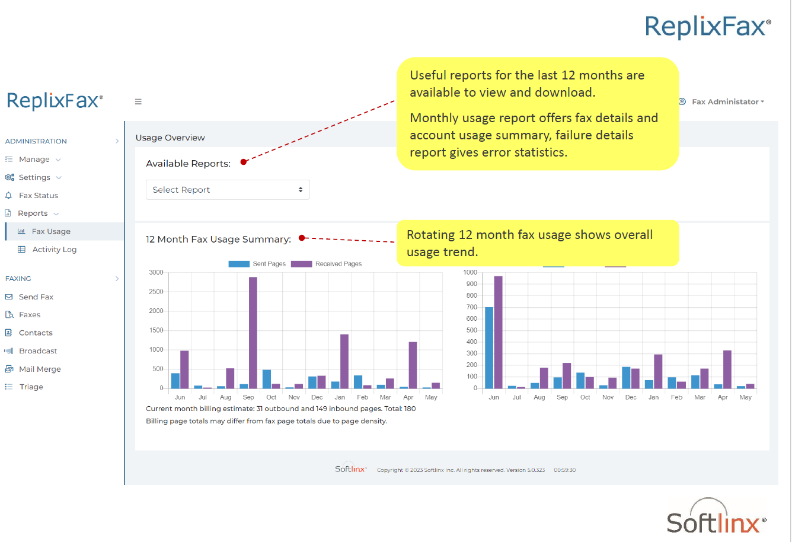Select Fax Usage in sidebar
The width and height of the screenshot is (792, 542).
pyautogui.click(x=51, y=231)
